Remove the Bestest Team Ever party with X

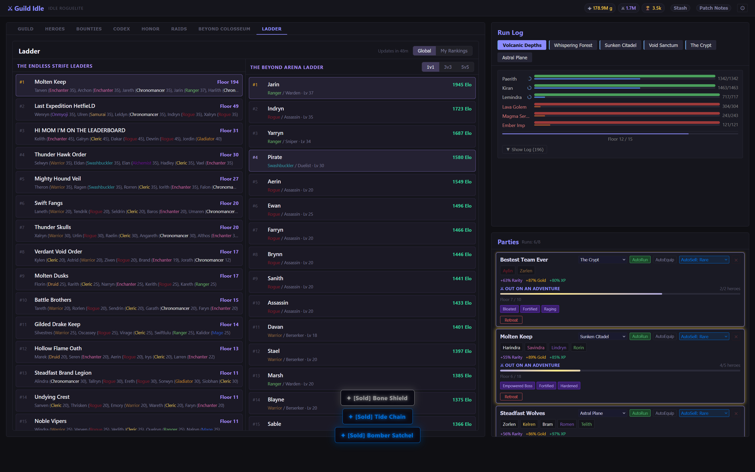(x=736, y=260)
